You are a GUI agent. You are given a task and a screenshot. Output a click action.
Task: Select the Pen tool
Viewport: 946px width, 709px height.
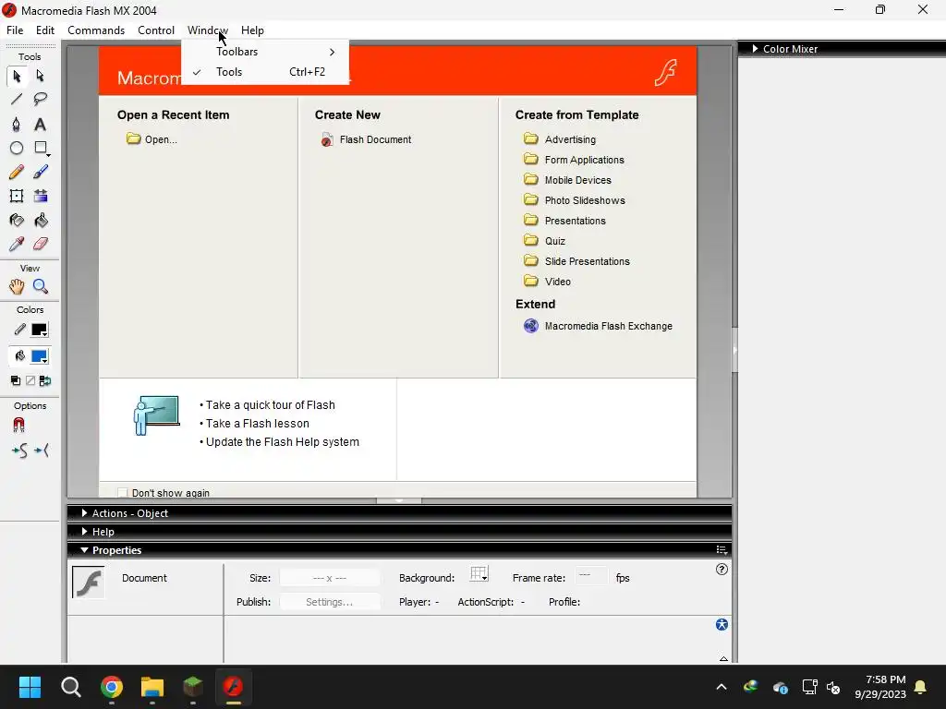pyautogui.click(x=17, y=125)
